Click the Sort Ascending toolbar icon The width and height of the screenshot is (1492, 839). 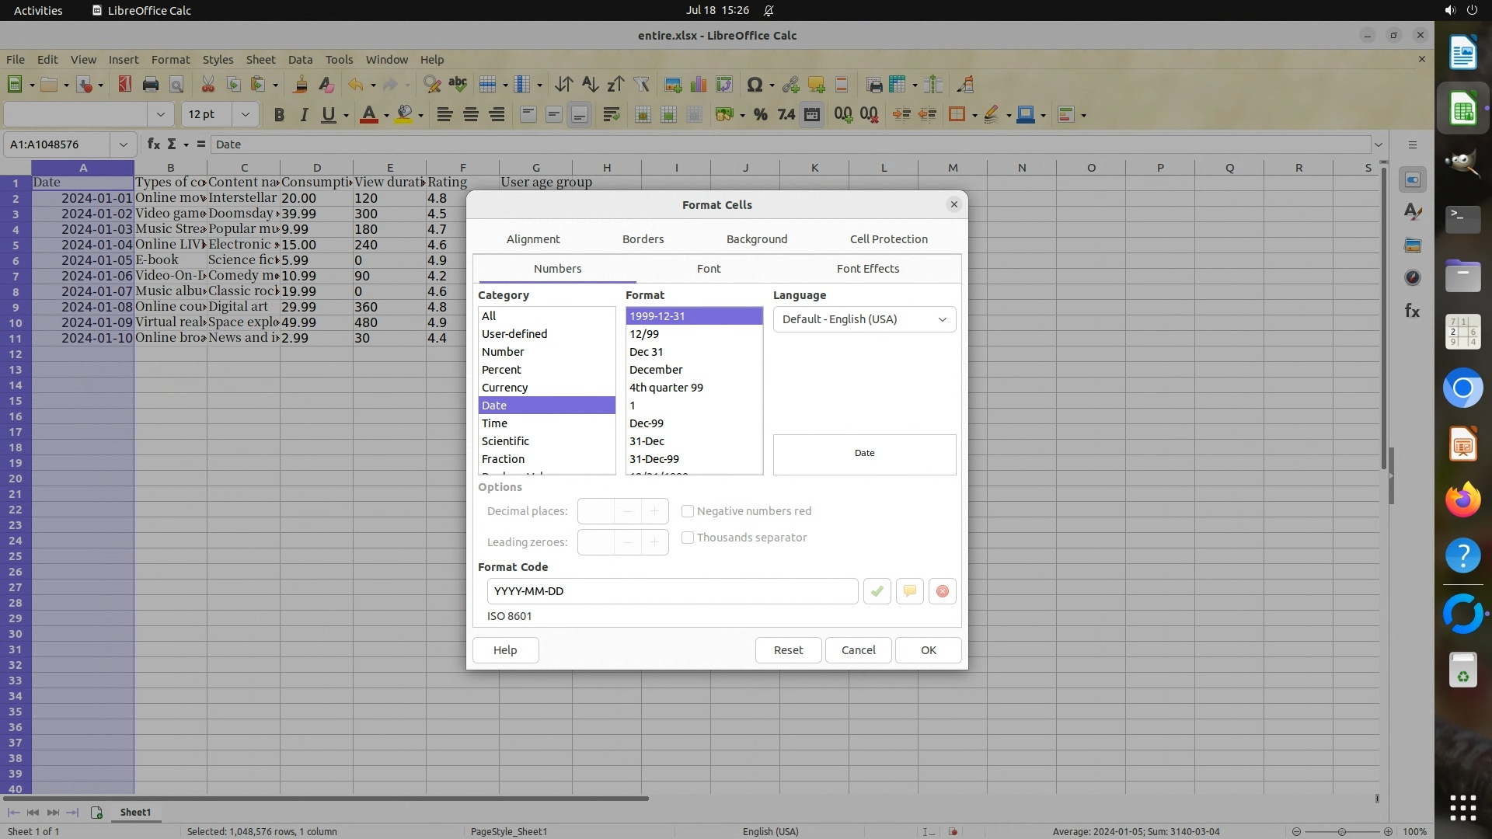point(590,85)
